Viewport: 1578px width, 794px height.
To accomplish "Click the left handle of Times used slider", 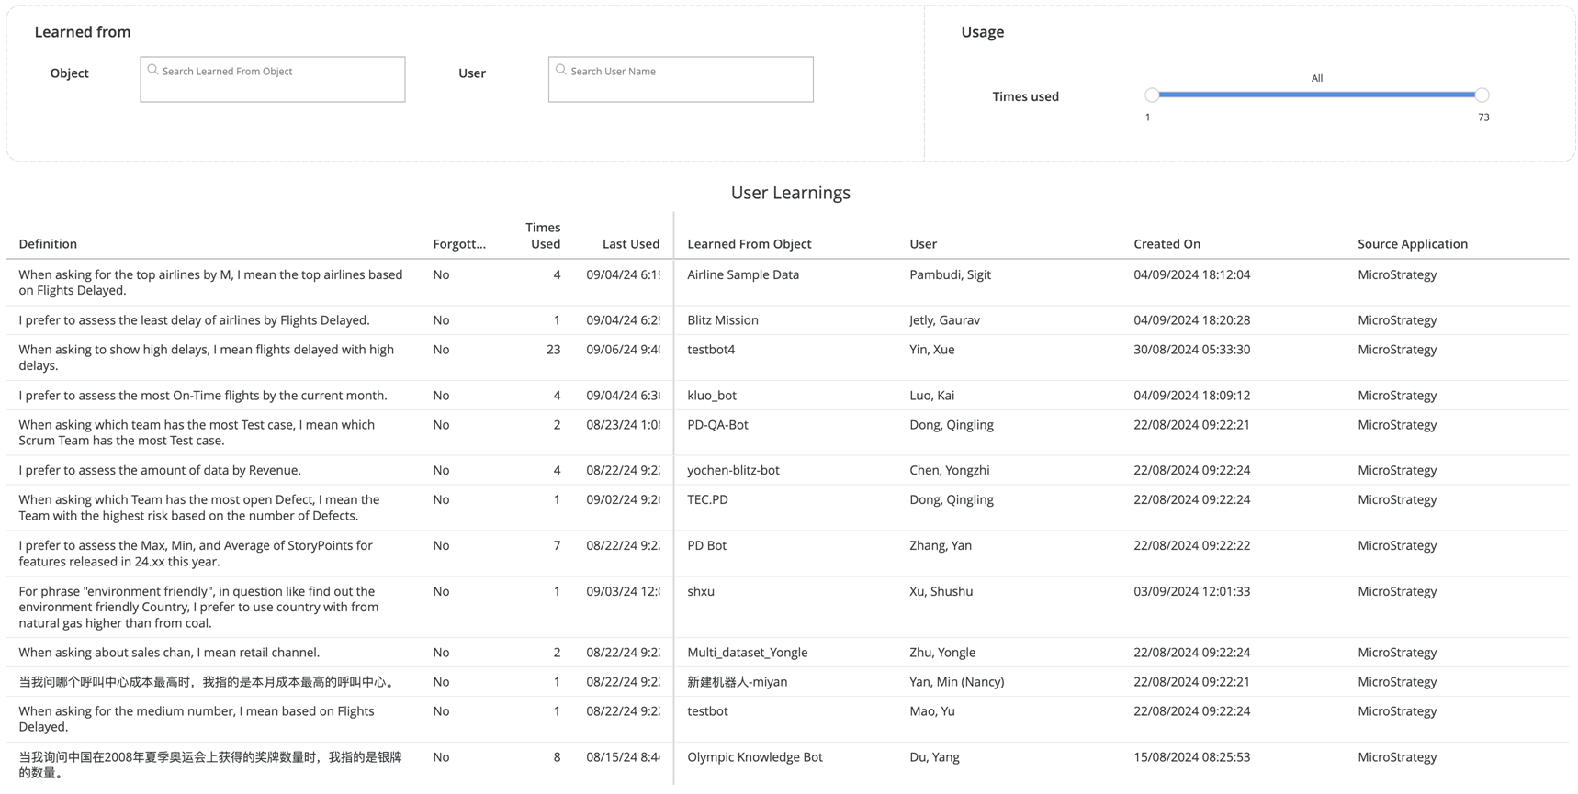I will 1152,95.
